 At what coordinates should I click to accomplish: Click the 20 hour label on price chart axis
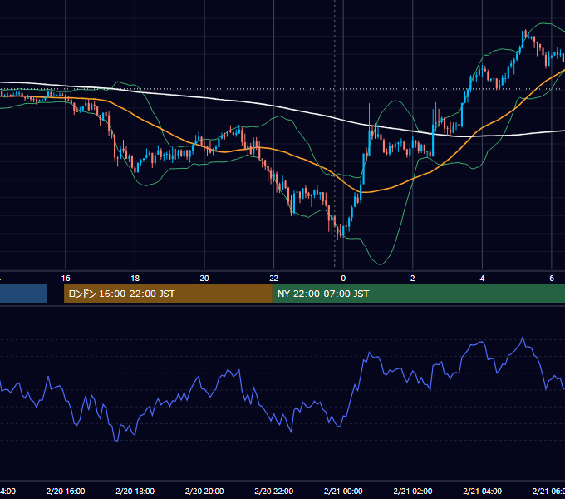(204, 279)
